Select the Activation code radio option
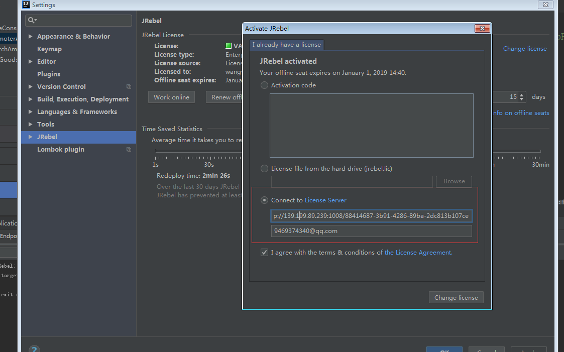 (x=264, y=85)
